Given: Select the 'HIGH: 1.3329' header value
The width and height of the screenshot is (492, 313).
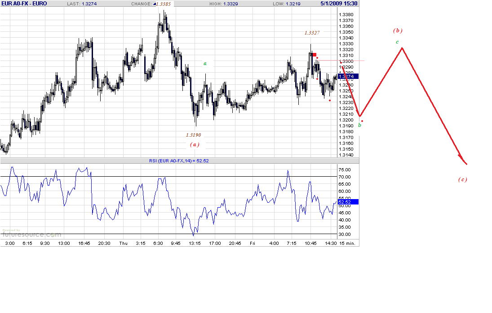Looking at the screenshot, I should tap(224, 4).
